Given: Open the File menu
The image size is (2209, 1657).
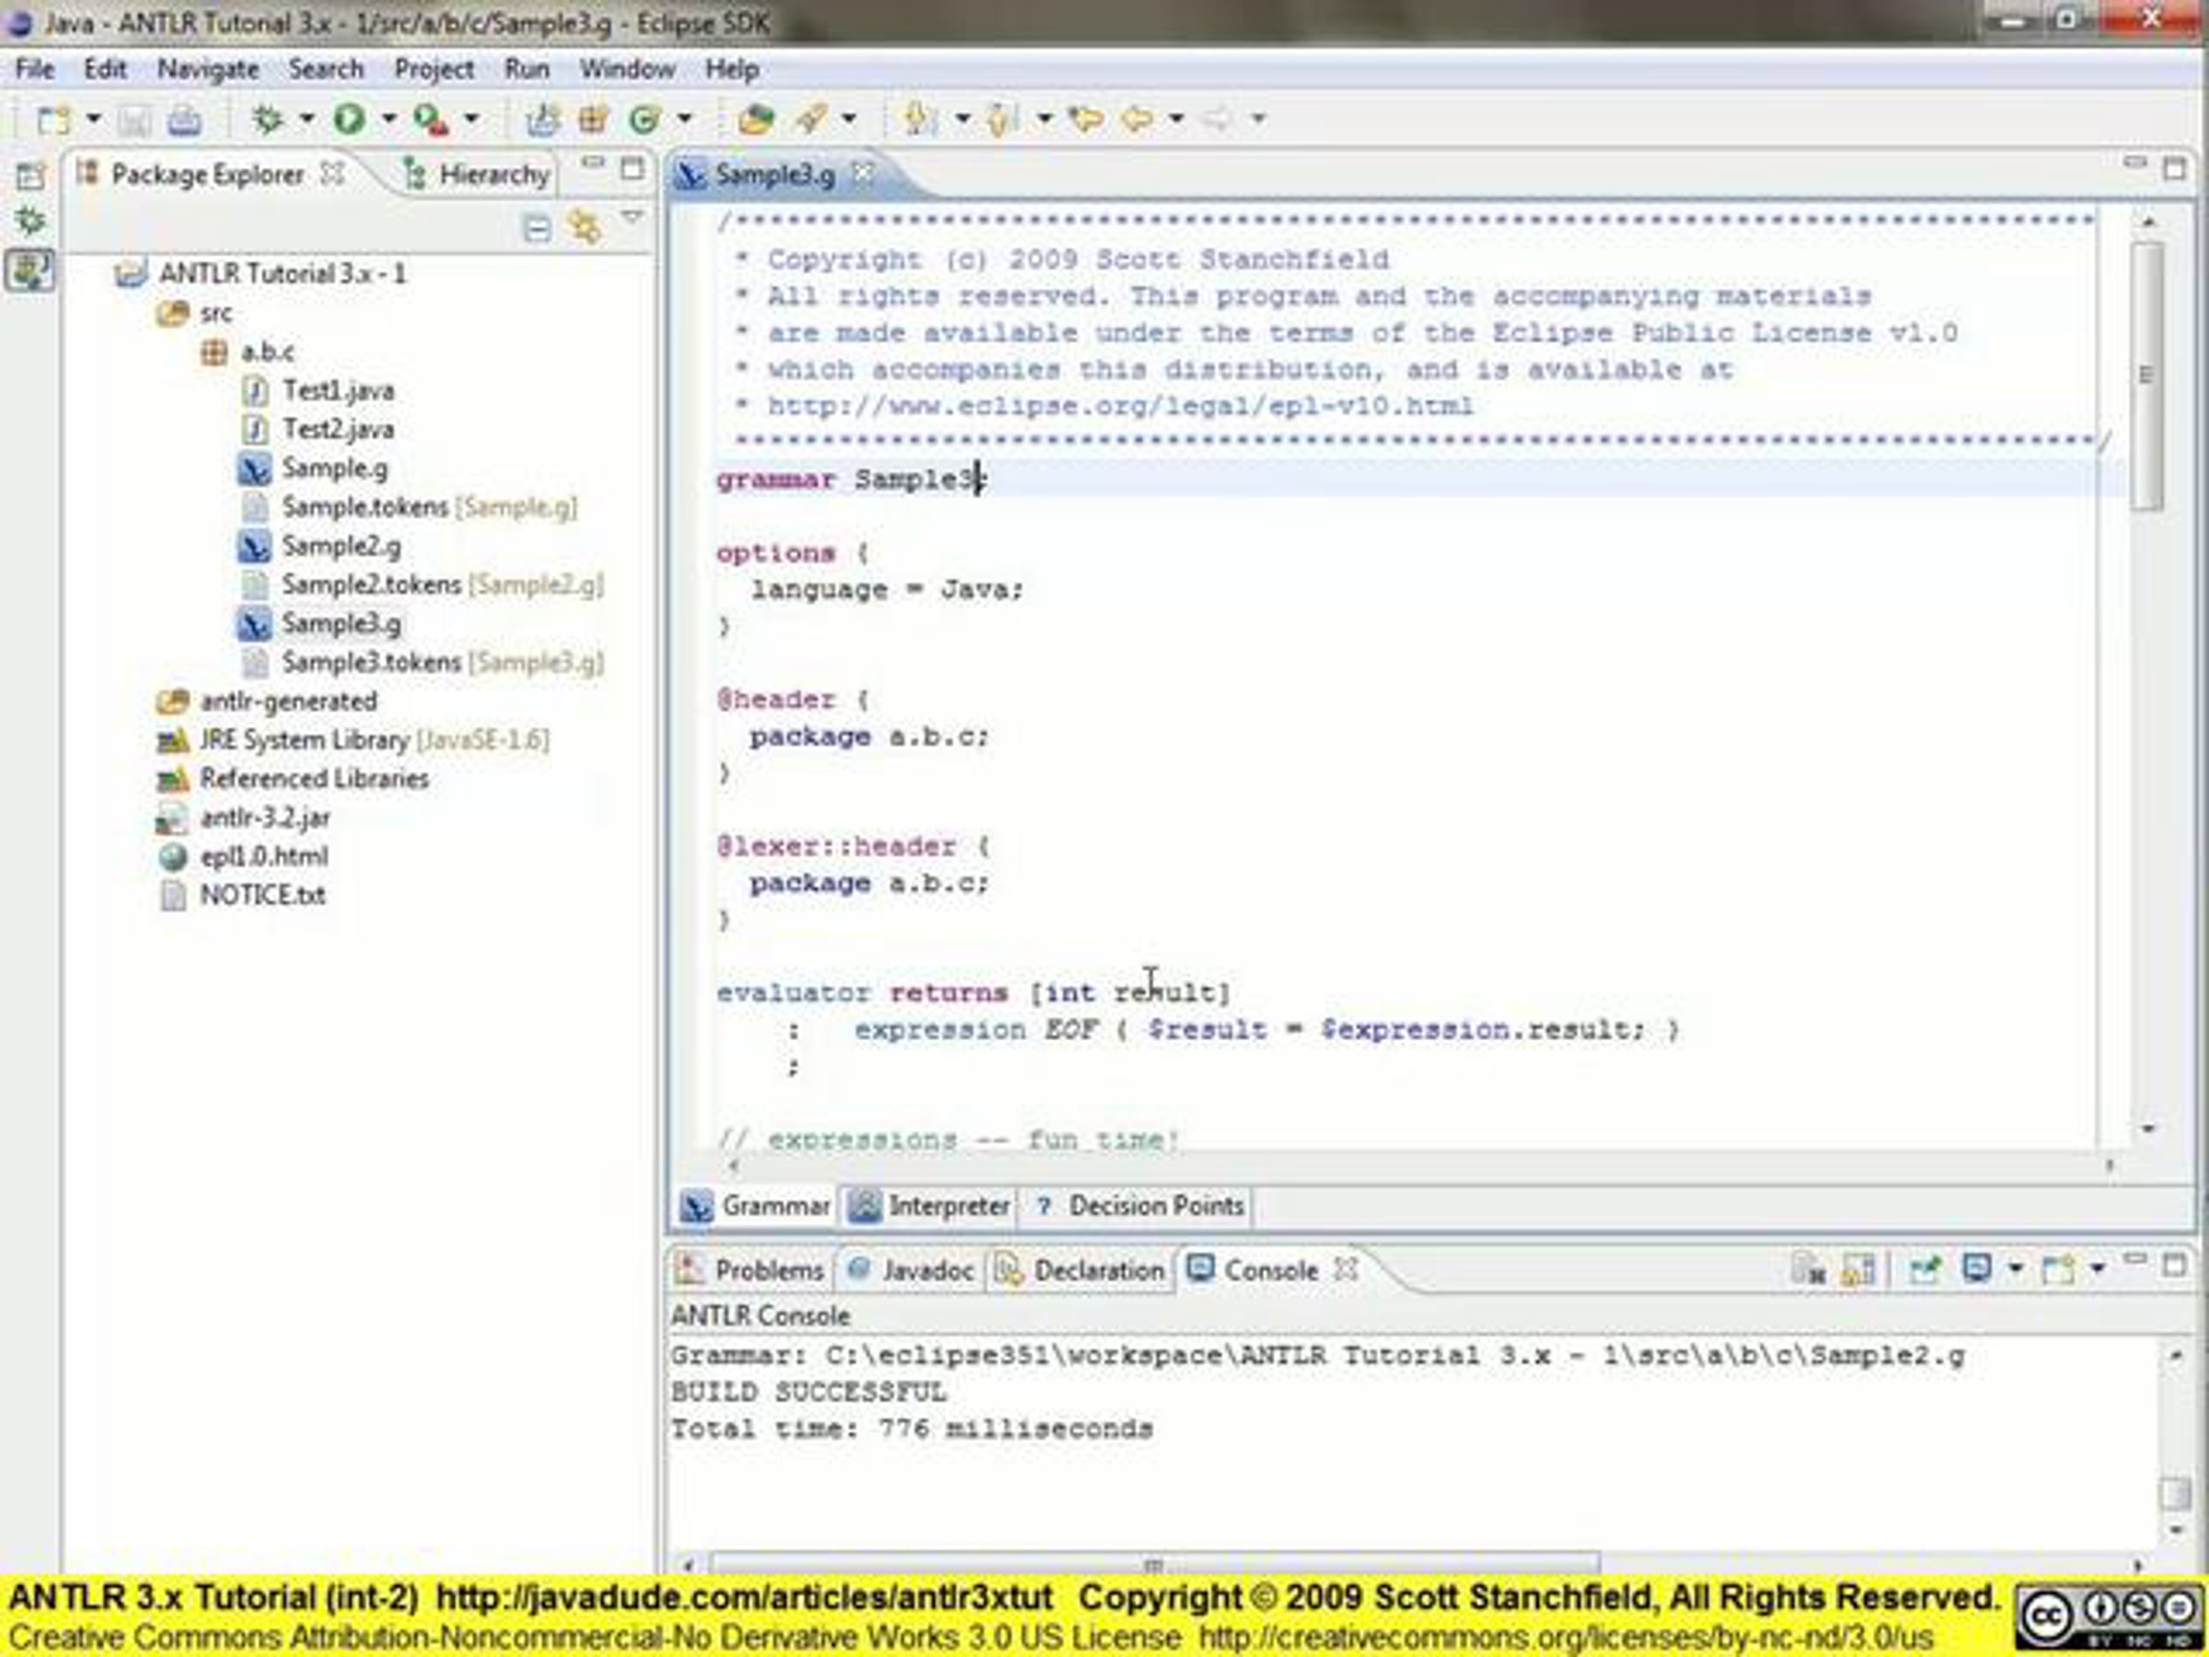Looking at the screenshot, I should pos(34,69).
